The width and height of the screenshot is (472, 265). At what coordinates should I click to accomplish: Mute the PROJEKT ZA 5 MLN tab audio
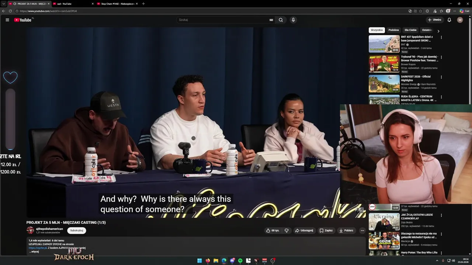click(15, 4)
